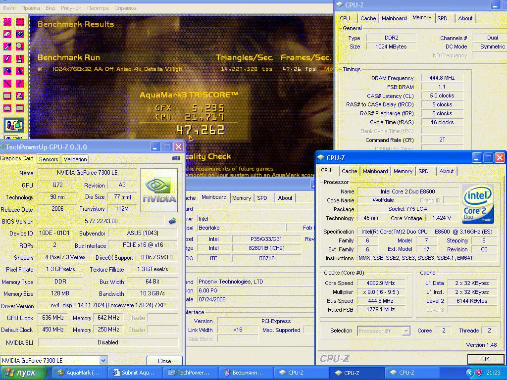Image resolution: width=507 pixels, height=380 pixels.
Task: Click the NVIDIA logo in GPU-Z
Action: click(159, 190)
